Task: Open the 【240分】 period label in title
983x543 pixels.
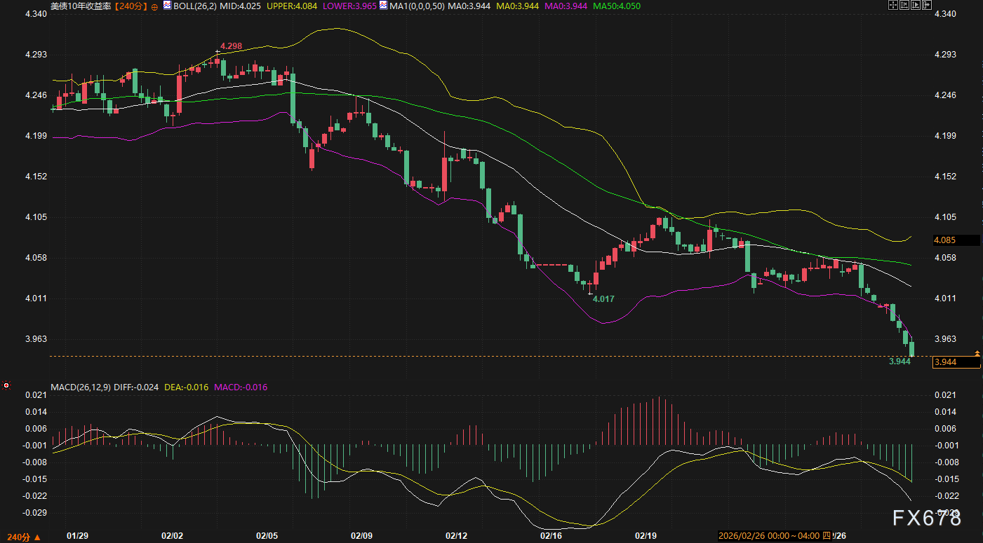Action: [x=131, y=6]
